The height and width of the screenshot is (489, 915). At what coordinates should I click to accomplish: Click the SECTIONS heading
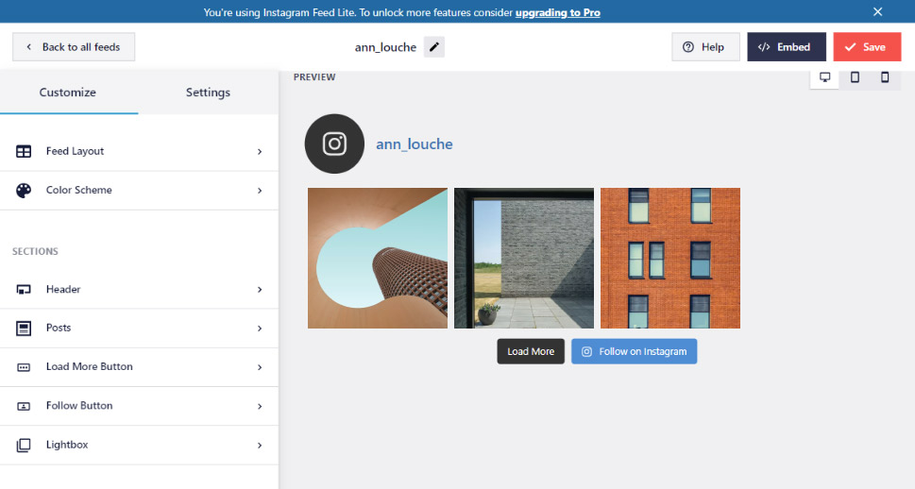point(35,251)
